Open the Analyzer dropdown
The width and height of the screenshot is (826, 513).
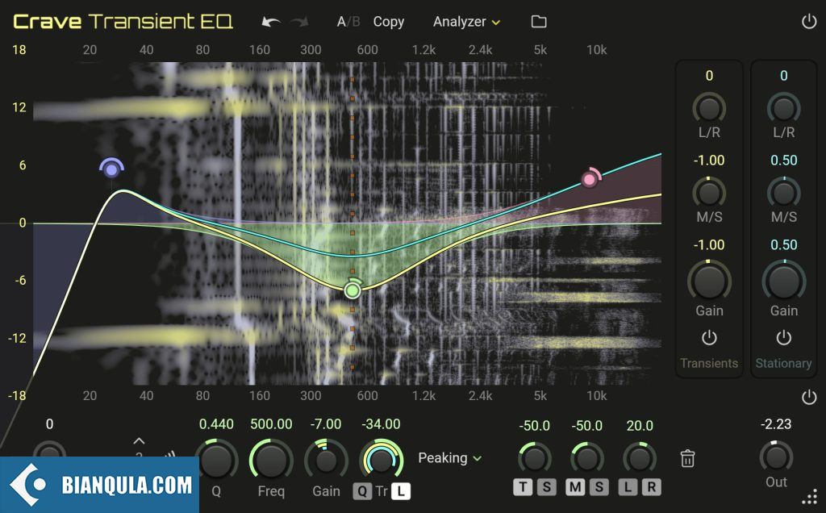point(466,22)
